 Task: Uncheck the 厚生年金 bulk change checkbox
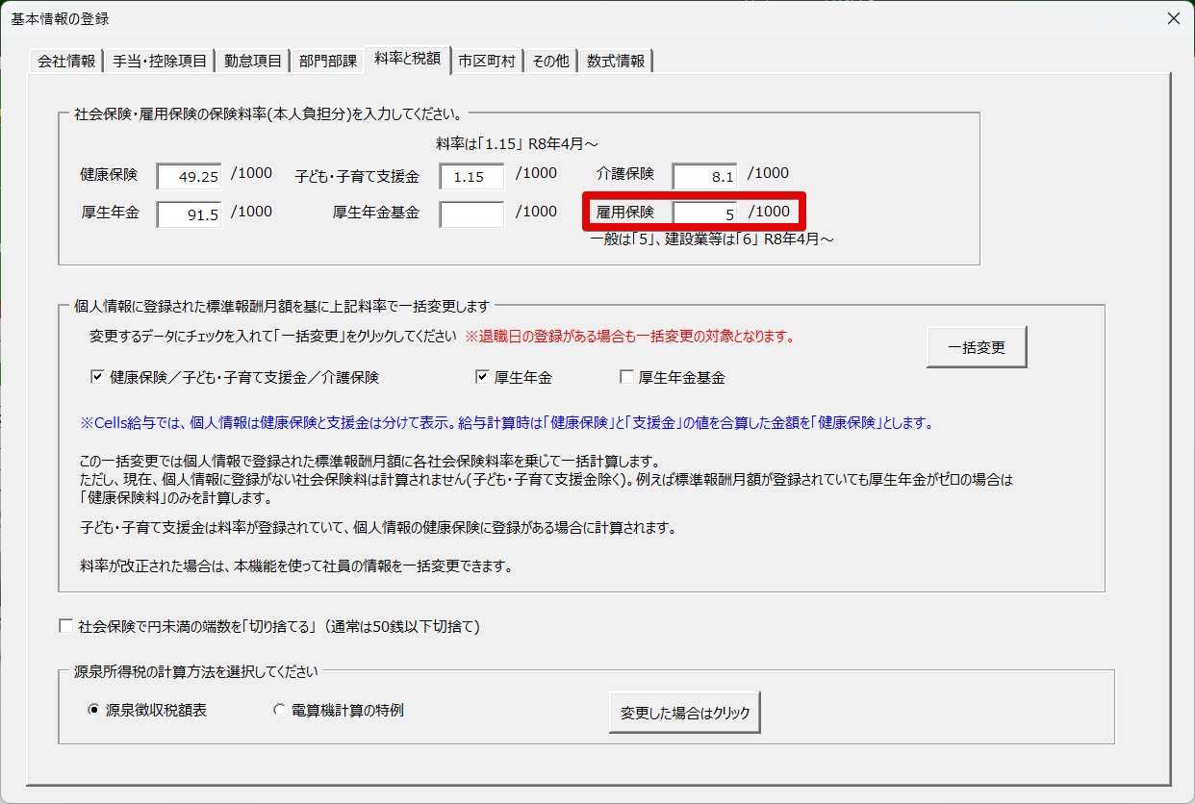tap(482, 377)
